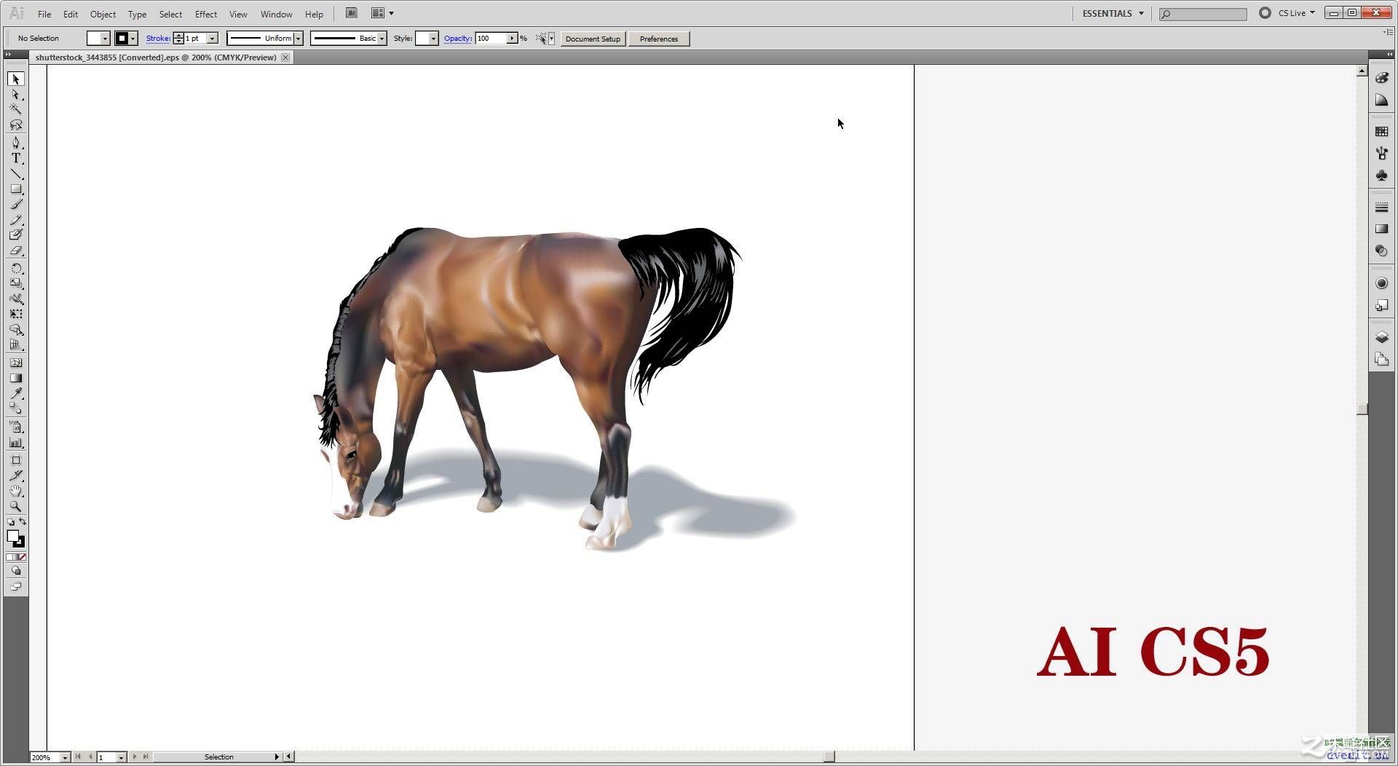Image resolution: width=1398 pixels, height=766 pixels.
Task: Toggle the drawing mode button
Action: point(16,571)
